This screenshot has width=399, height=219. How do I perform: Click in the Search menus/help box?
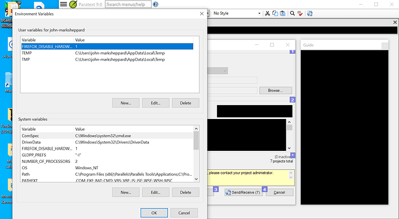tap(128, 4)
